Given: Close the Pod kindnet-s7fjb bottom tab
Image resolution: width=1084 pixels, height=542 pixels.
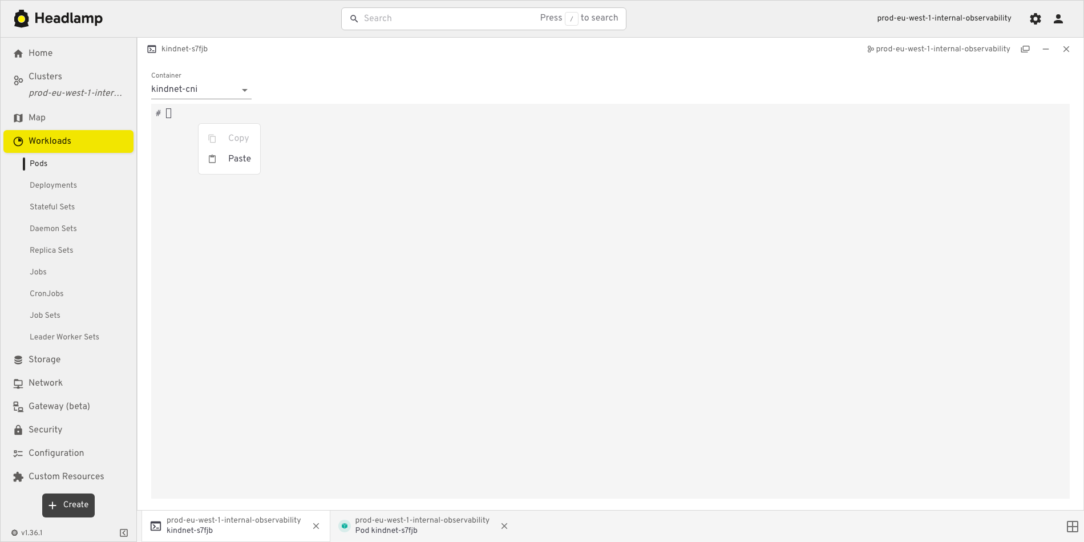Looking at the screenshot, I should click(x=504, y=526).
